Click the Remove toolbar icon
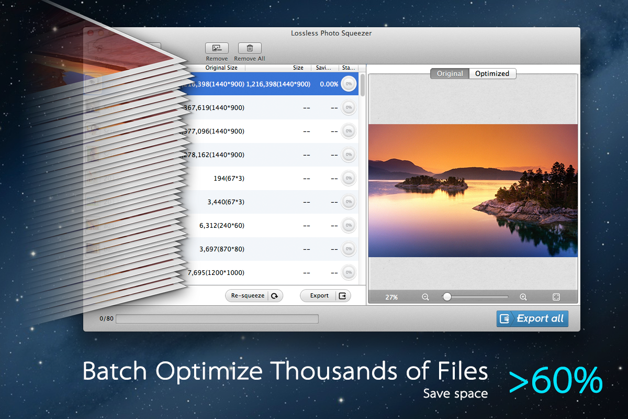628x419 pixels. tap(217, 48)
